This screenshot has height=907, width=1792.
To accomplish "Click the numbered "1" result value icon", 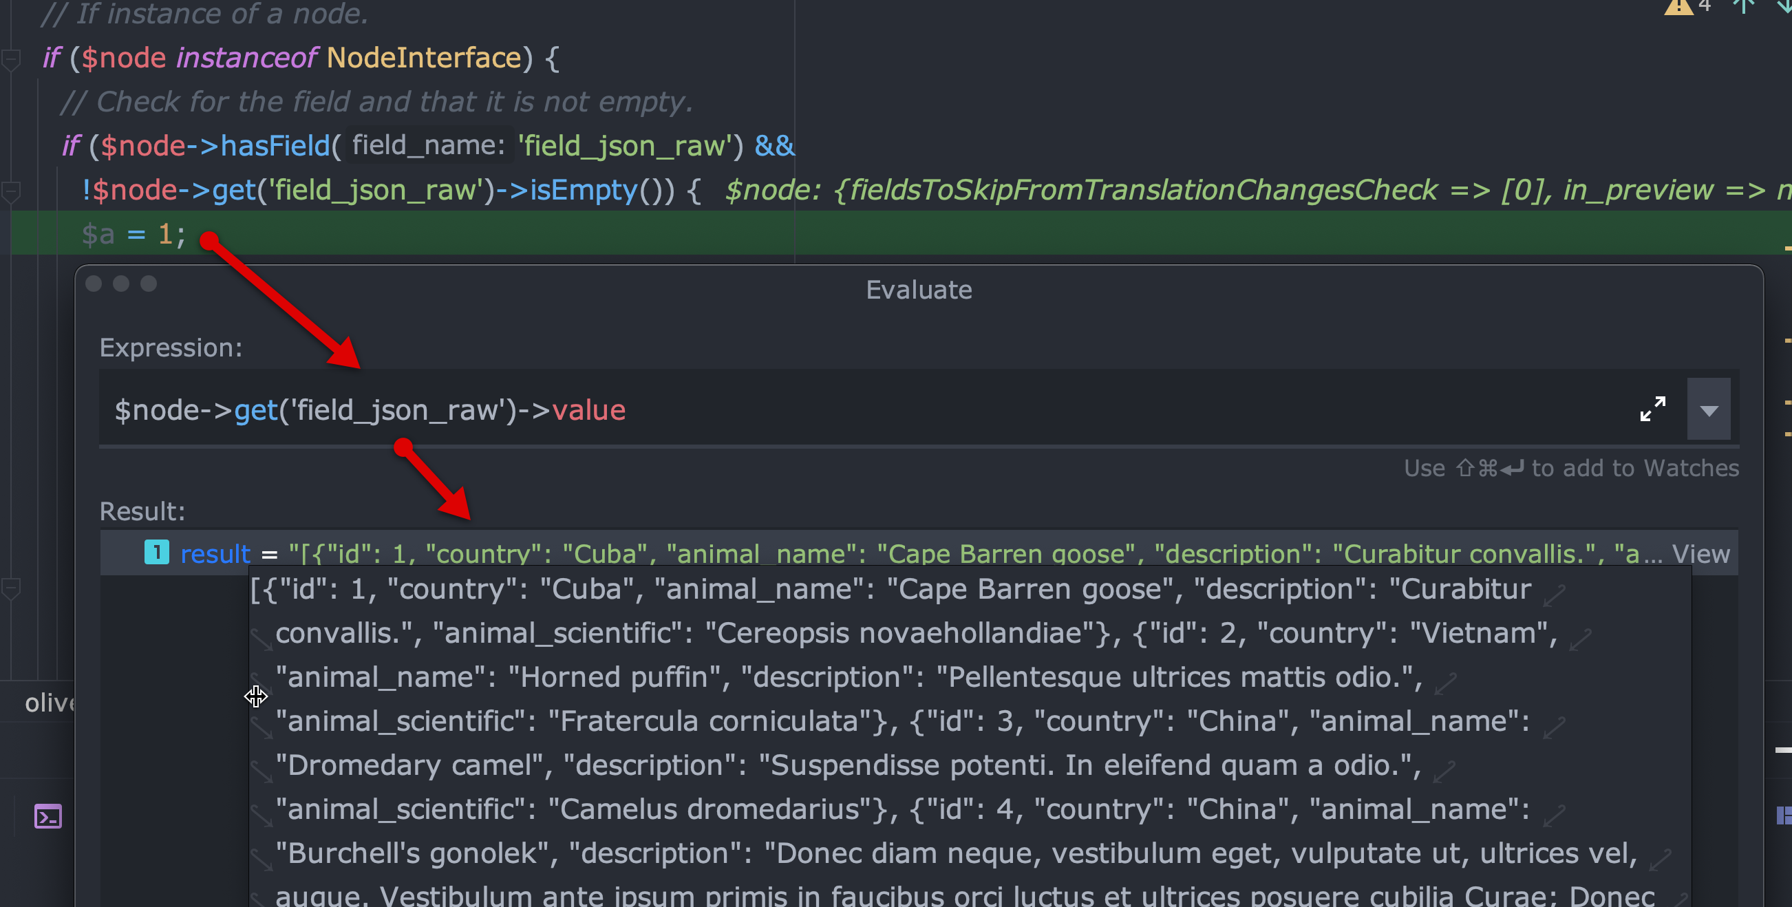I will pos(157,553).
